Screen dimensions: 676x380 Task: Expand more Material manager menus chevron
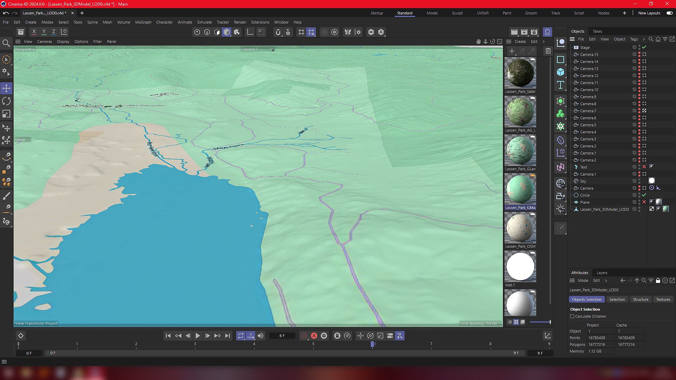[544, 42]
